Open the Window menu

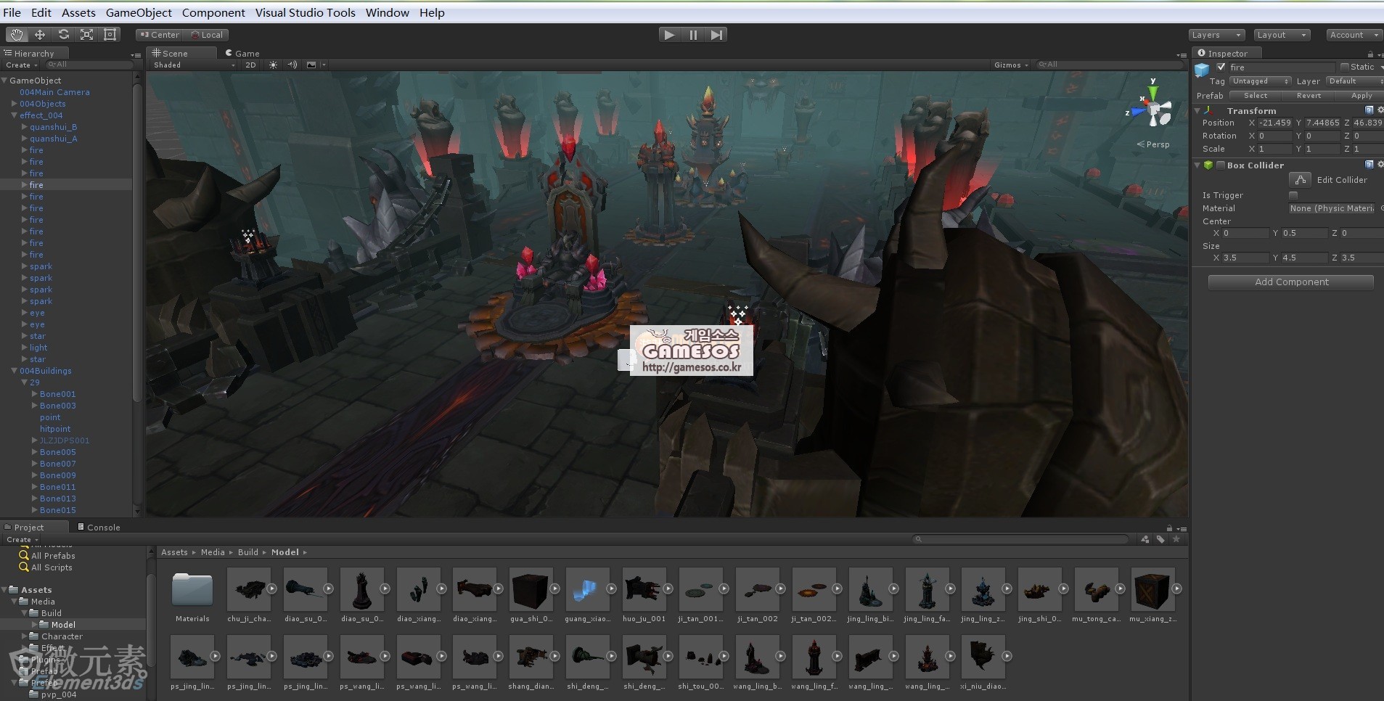pyautogui.click(x=387, y=12)
